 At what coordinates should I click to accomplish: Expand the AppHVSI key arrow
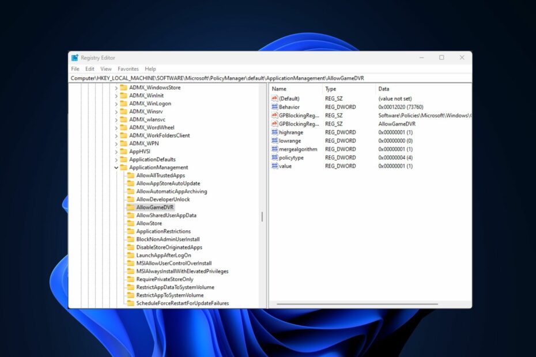pos(116,151)
